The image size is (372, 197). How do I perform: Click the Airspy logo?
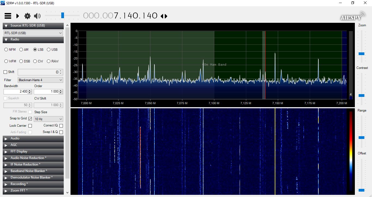point(353,16)
